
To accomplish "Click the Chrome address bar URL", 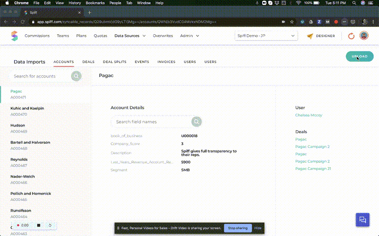I will click(127, 22).
